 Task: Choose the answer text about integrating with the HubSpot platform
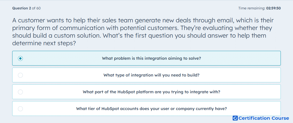point(151,92)
